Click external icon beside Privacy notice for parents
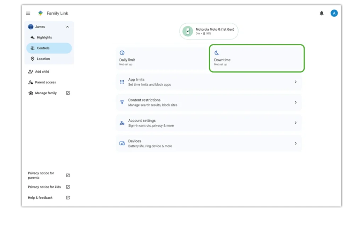The image size is (363, 226). (68, 175)
